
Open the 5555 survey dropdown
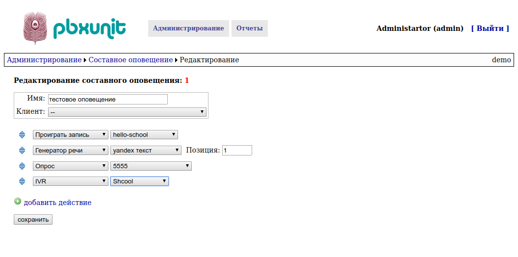[151, 166]
